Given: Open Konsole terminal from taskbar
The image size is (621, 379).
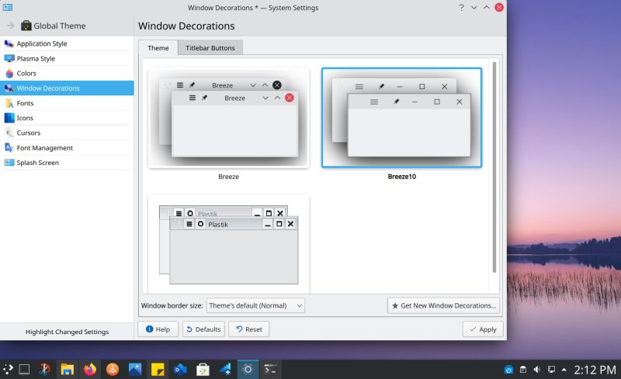Looking at the screenshot, I should click(x=271, y=369).
